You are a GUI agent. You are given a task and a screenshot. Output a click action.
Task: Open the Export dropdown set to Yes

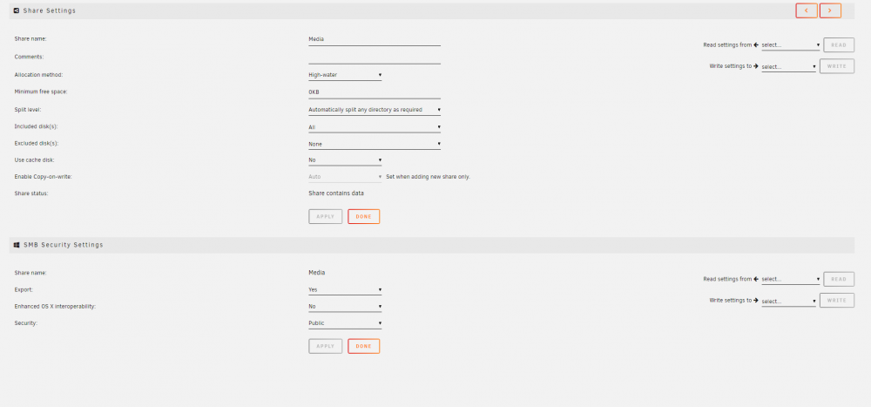tap(345, 289)
